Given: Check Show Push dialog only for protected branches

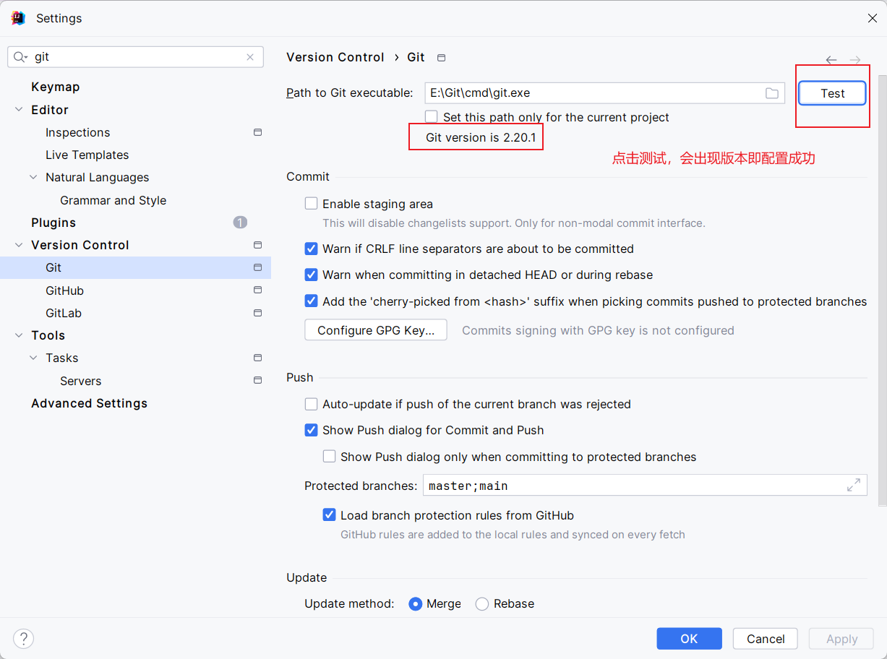Looking at the screenshot, I should click(x=329, y=456).
